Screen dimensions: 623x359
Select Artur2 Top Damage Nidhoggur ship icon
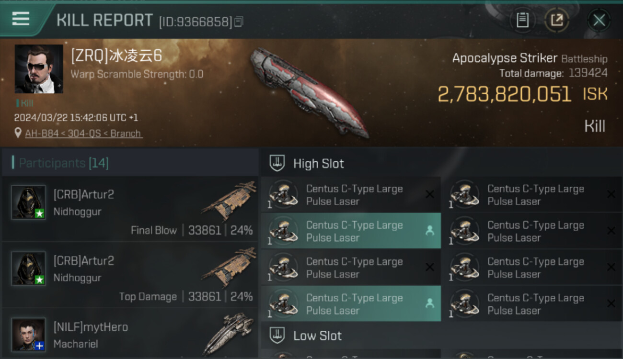point(229,267)
